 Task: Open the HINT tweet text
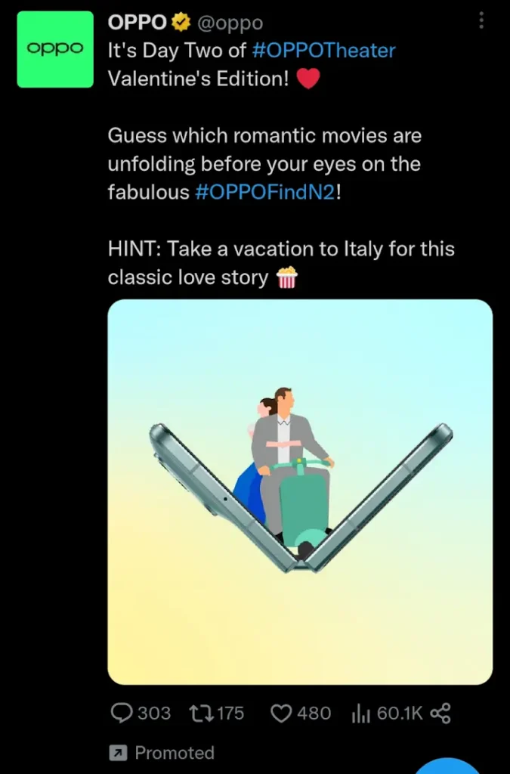(x=281, y=263)
